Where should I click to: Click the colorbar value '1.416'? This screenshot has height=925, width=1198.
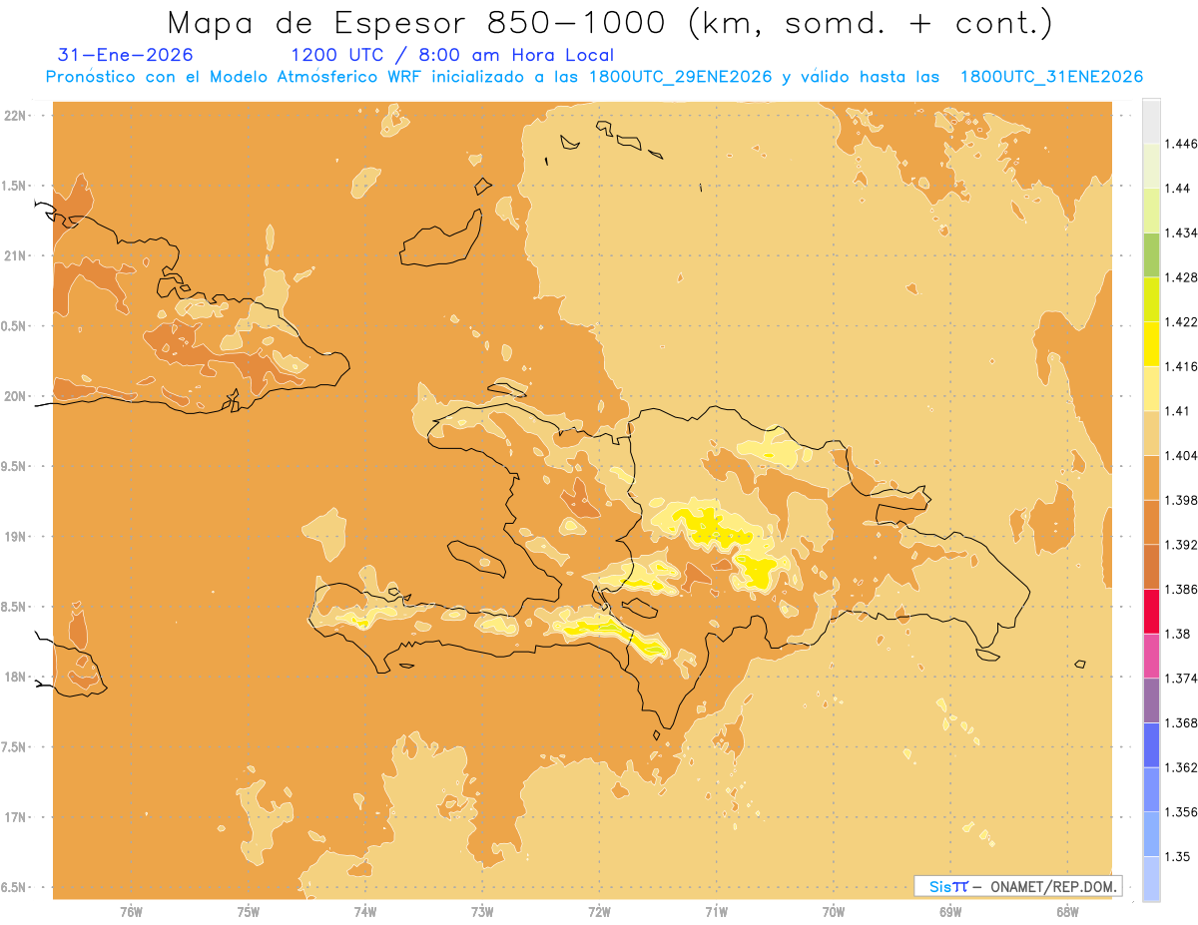[x=1181, y=366]
